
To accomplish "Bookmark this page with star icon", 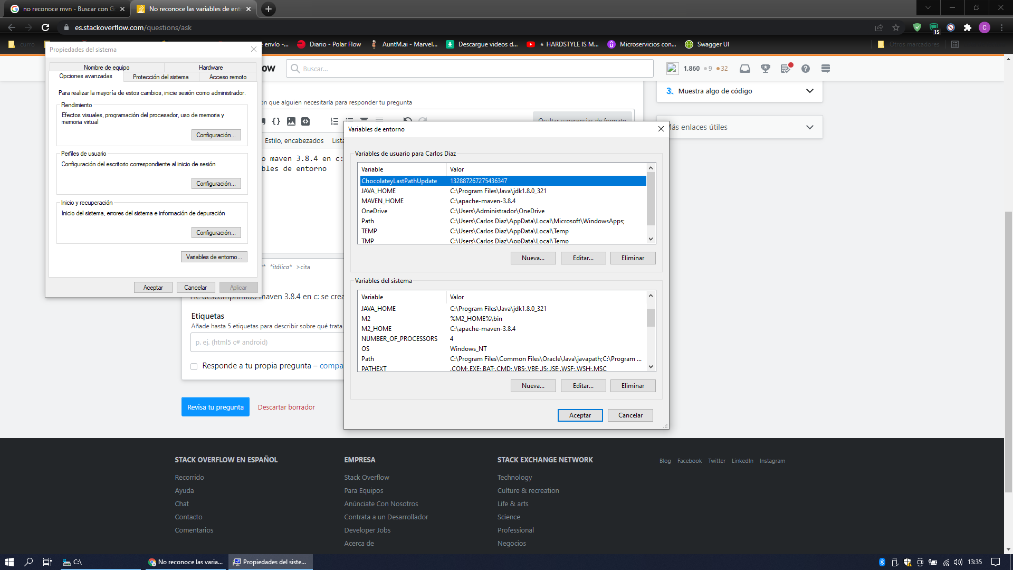I will [x=896, y=27].
